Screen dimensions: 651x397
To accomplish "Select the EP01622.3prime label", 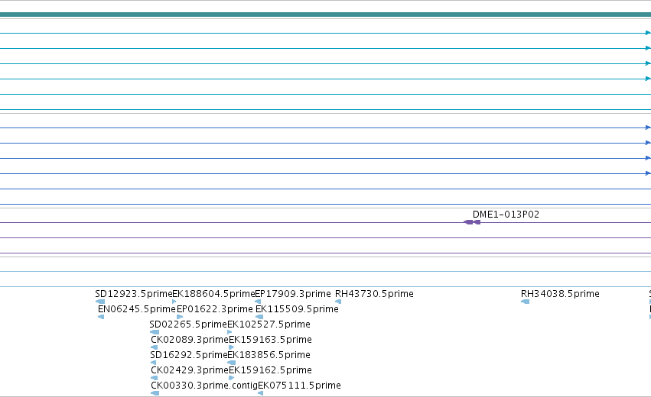I will pyautogui.click(x=215, y=309).
